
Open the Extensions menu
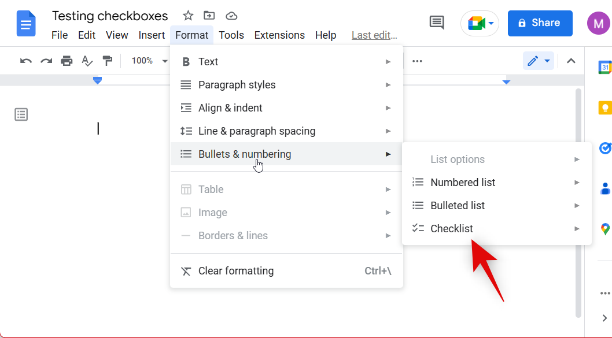coord(279,35)
